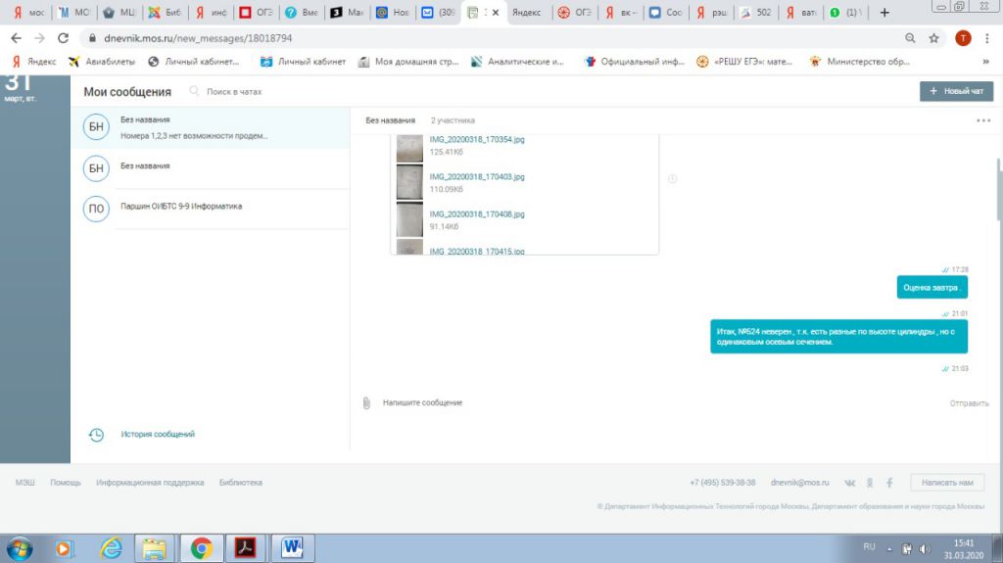Switch to the Соо browser tab

tap(666, 12)
